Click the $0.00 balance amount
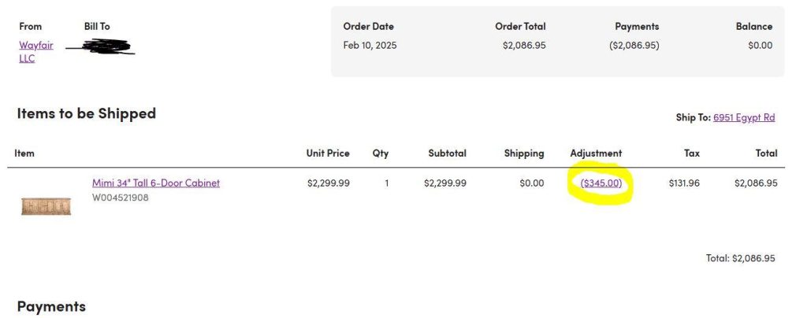This screenshot has height=318, width=807. click(x=760, y=45)
